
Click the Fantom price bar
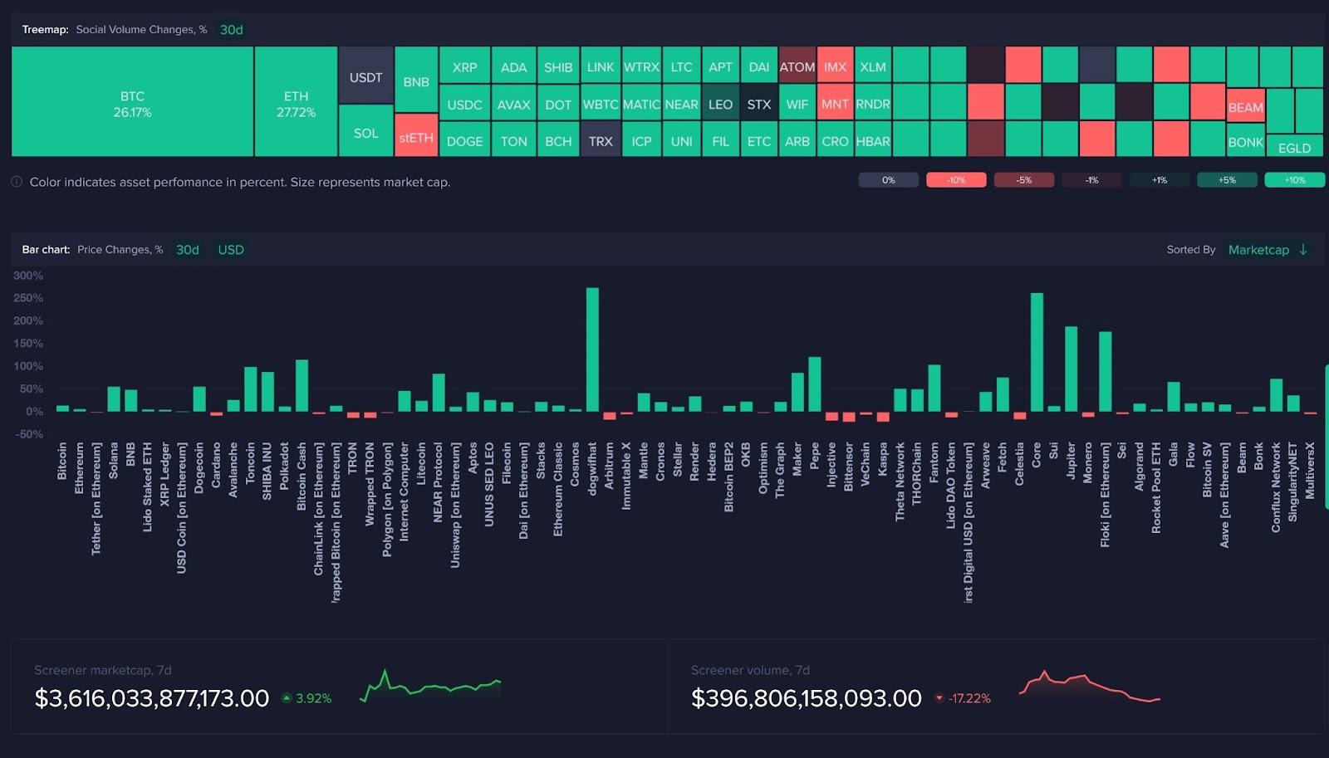[934, 389]
